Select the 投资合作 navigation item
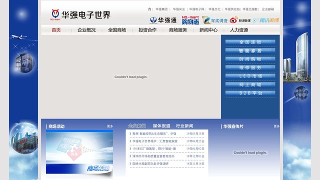320x180 pixels. [147, 30]
